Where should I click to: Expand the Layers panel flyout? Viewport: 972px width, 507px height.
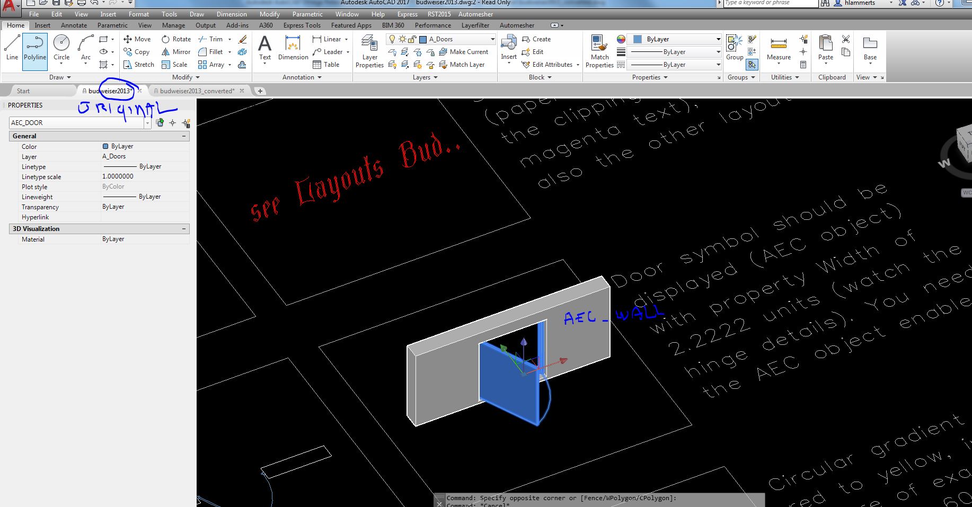425,77
